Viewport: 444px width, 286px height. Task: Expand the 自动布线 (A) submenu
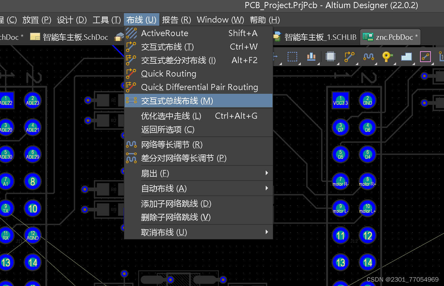pos(199,189)
